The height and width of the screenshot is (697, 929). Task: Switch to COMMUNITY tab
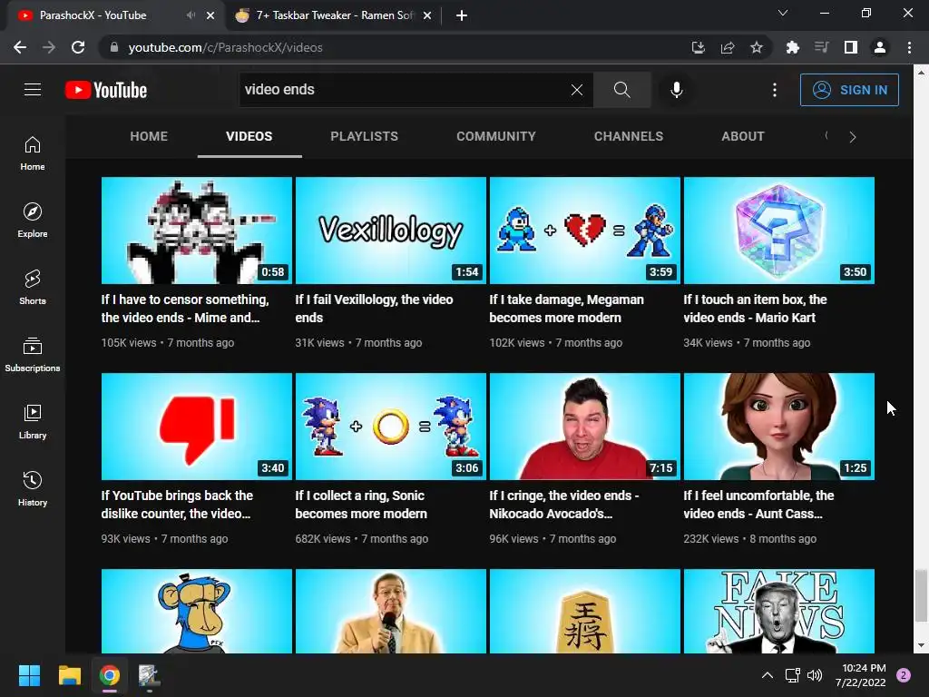496,136
